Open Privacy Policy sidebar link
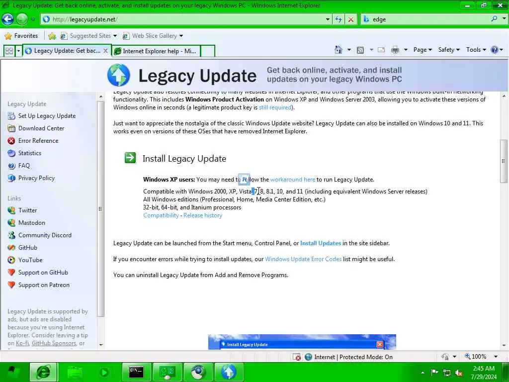The height and width of the screenshot is (382, 509). pos(36,178)
